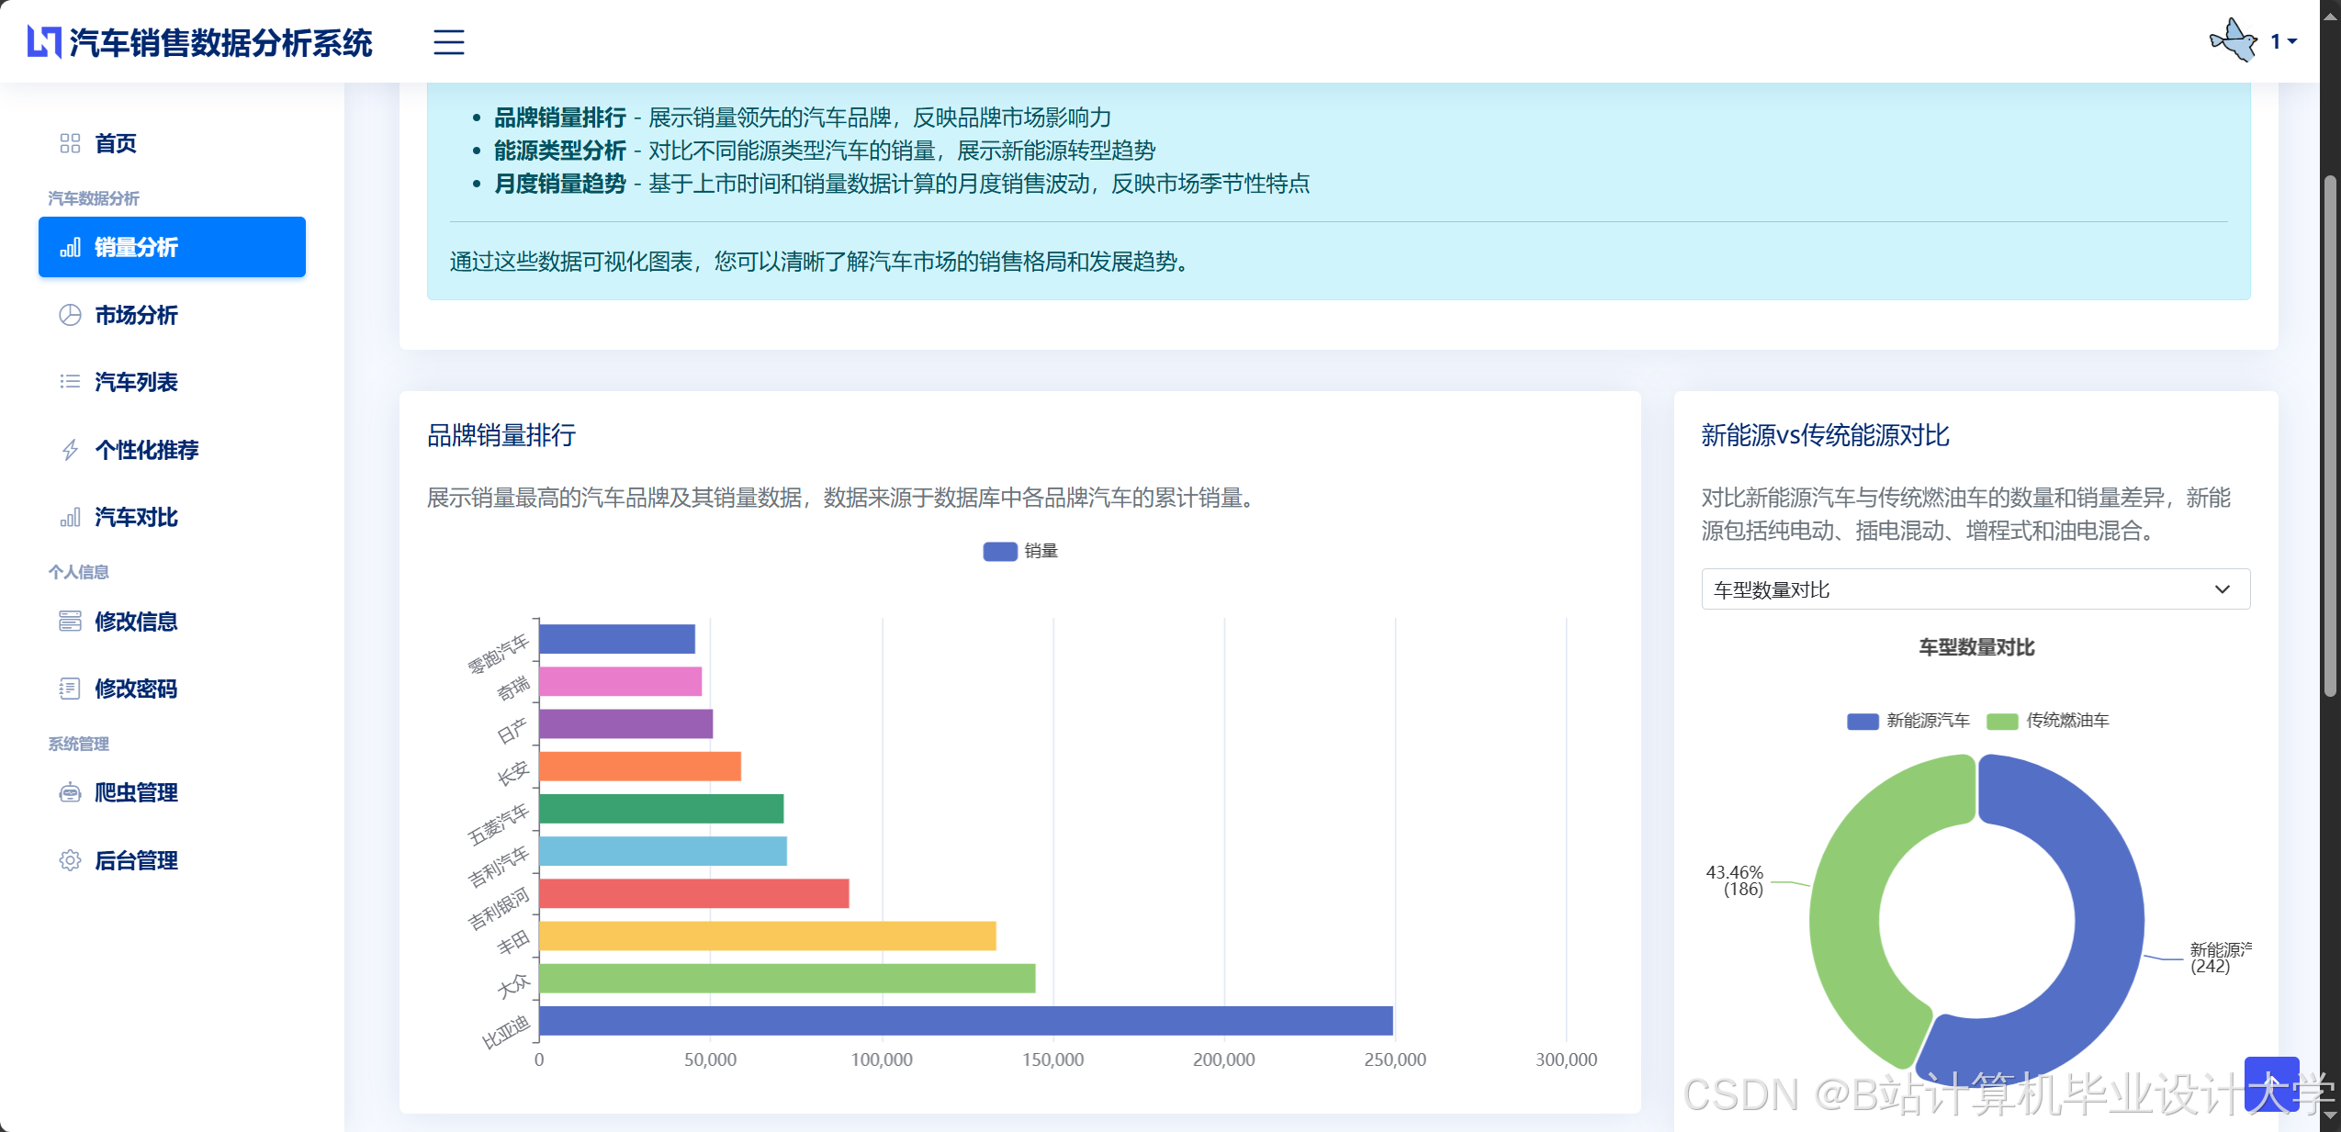
Task: Click the blue back-to-top button
Action: coord(2270,1083)
